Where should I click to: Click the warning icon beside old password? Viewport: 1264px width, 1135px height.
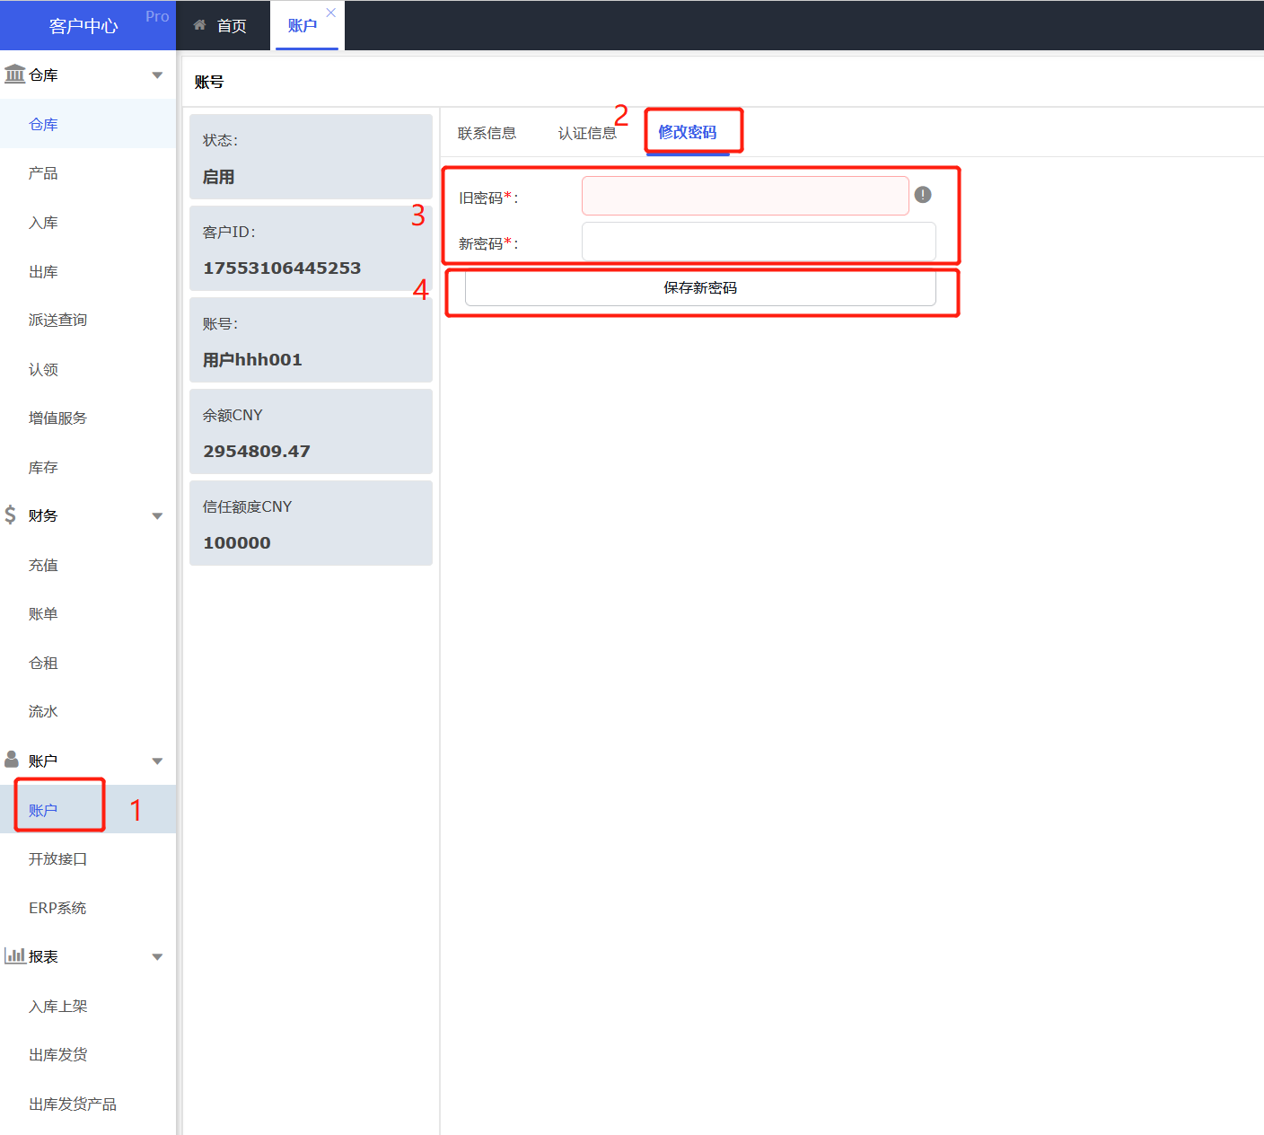tap(923, 195)
